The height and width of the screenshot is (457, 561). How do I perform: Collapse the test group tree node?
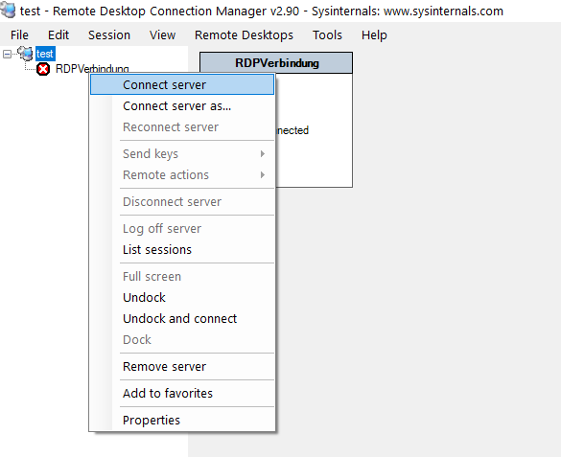(x=7, y=54)
